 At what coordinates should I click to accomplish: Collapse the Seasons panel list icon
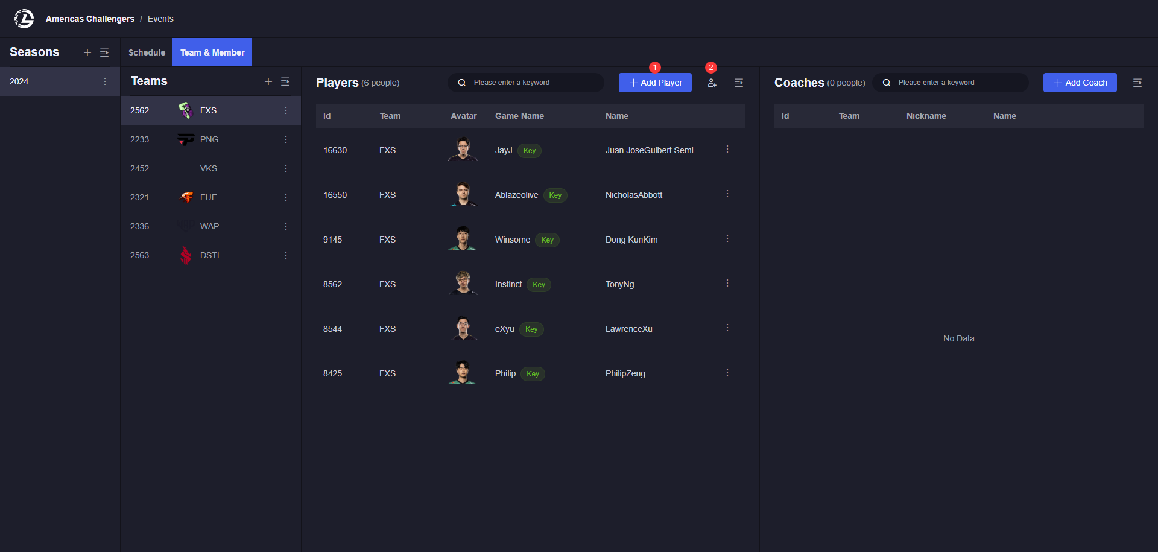[x=104, y=52]
